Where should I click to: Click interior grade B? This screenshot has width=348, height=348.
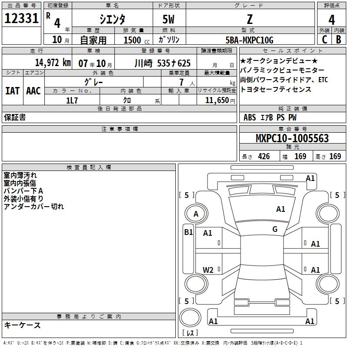tap(338, 40)
